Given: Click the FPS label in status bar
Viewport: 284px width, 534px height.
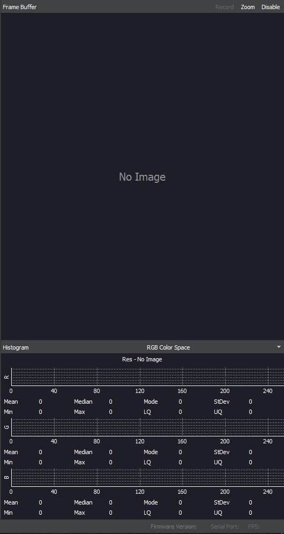Looking at the screenshot, I should (254, 526).
